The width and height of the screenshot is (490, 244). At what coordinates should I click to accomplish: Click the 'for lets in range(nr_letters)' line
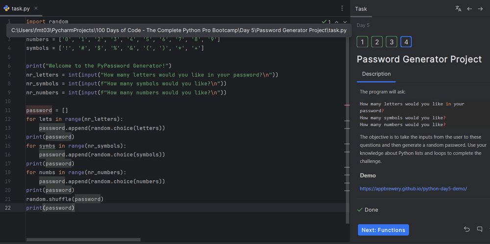pyautogui.click(x=74, y=119)
